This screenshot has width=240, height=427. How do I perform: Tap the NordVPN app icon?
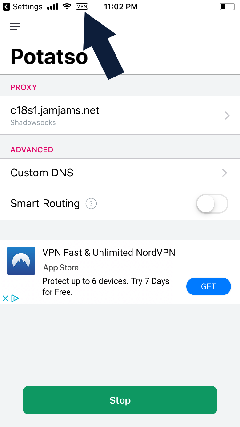[21, 261]
